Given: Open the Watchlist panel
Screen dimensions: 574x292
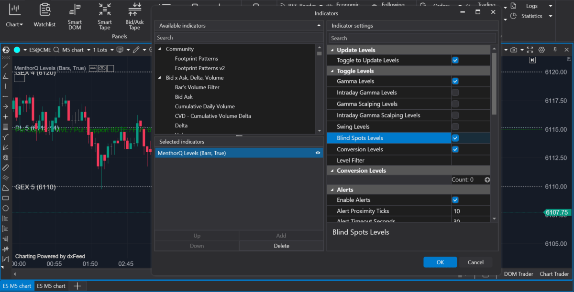Looking at the screenshot, I should coord(44,16).
